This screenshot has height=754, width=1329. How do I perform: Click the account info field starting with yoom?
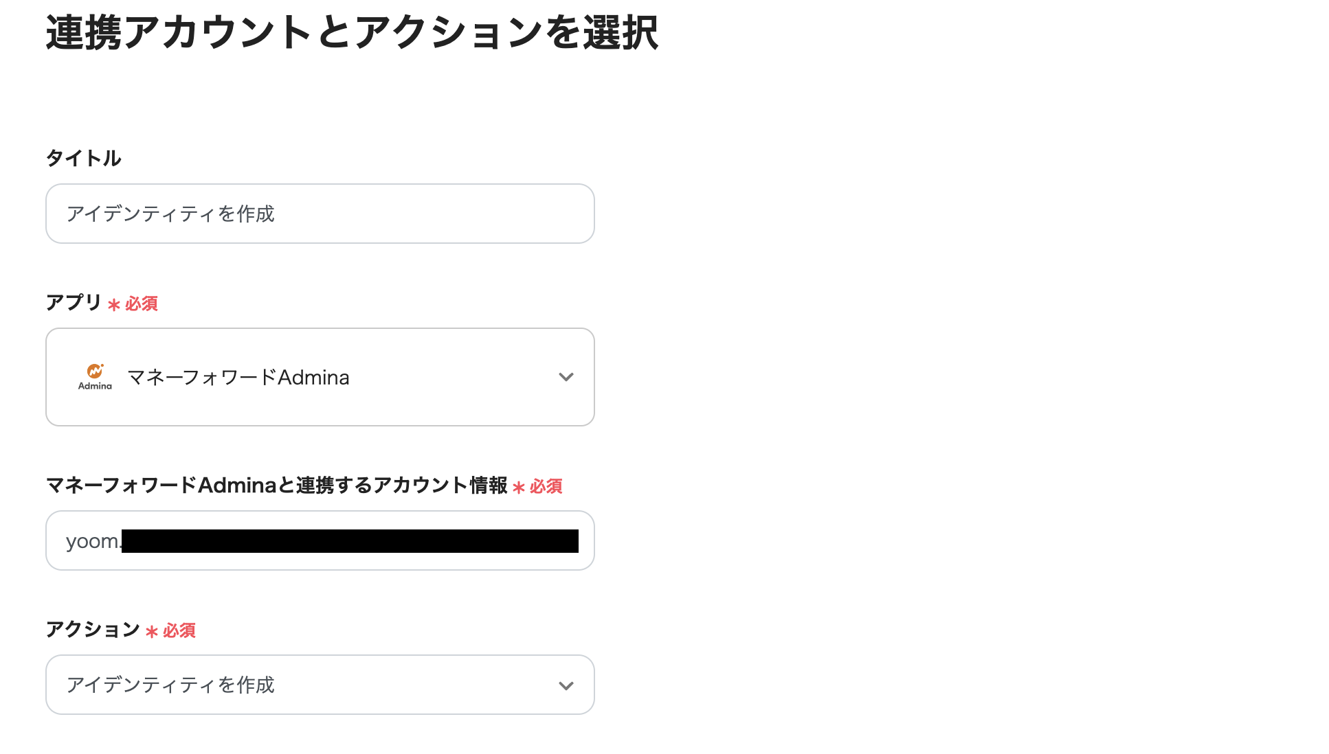[320, 540]
